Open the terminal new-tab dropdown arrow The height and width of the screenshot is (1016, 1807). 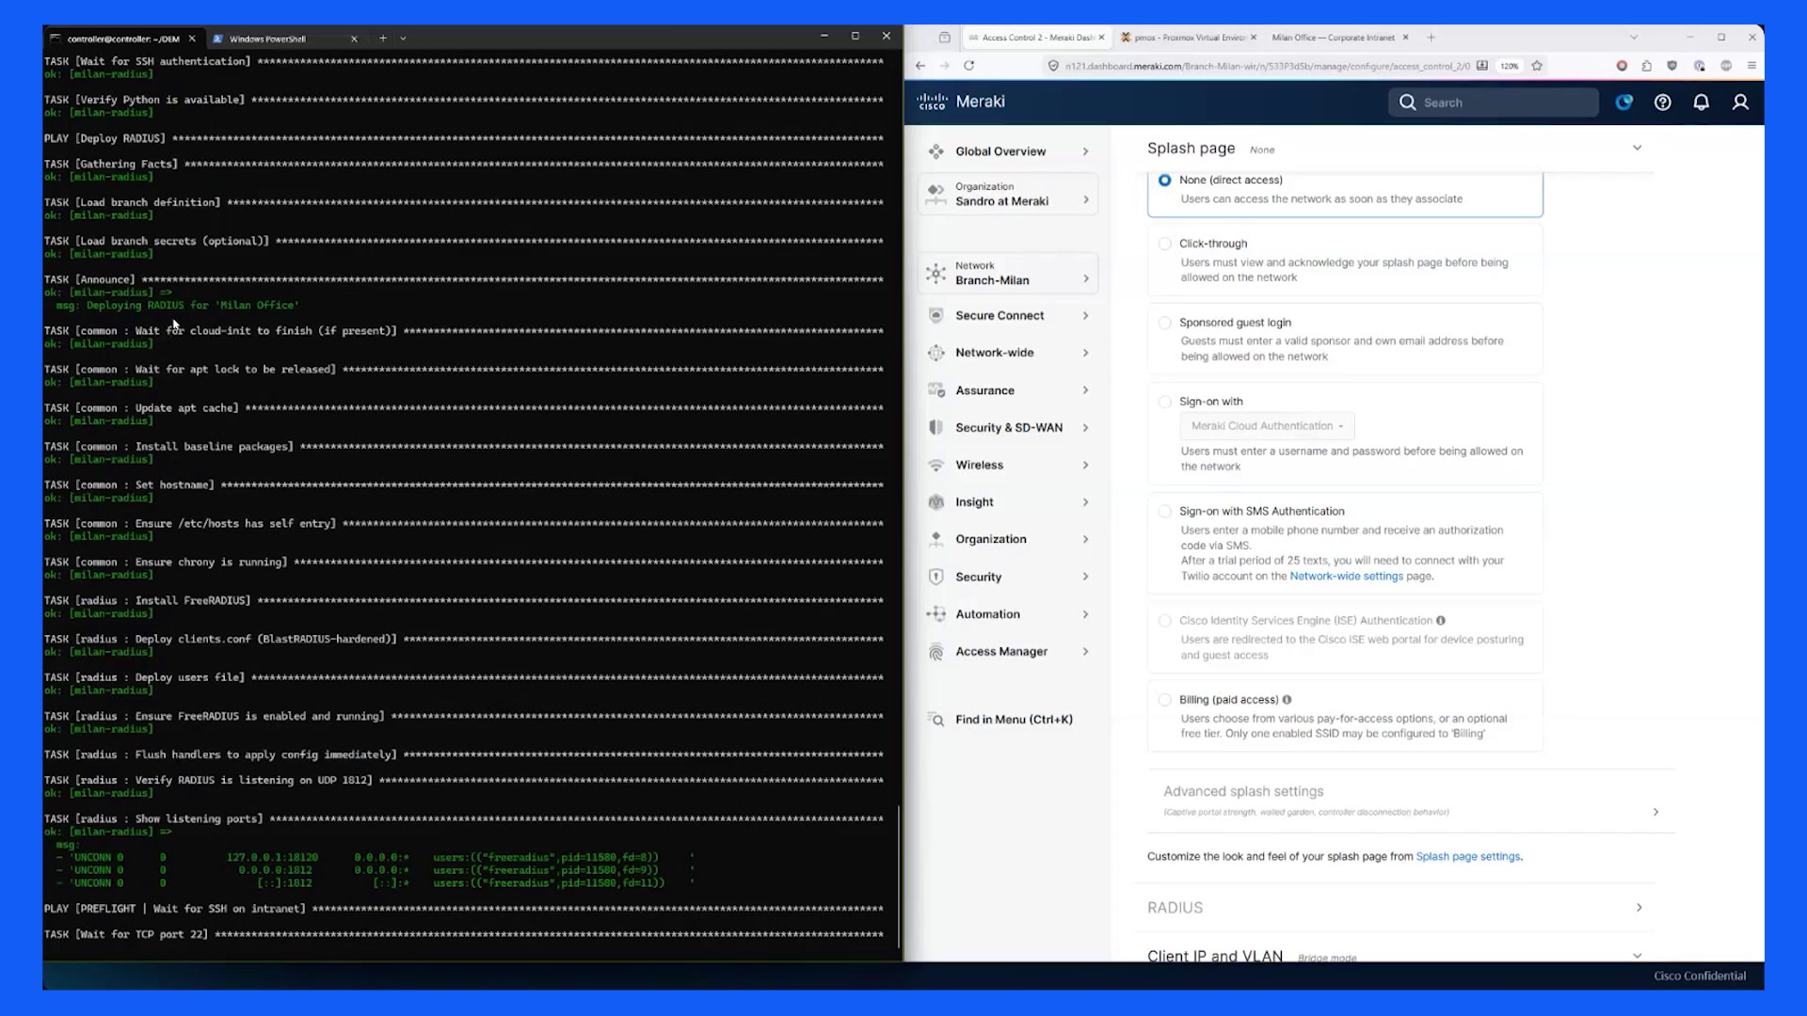coord(403,39)
